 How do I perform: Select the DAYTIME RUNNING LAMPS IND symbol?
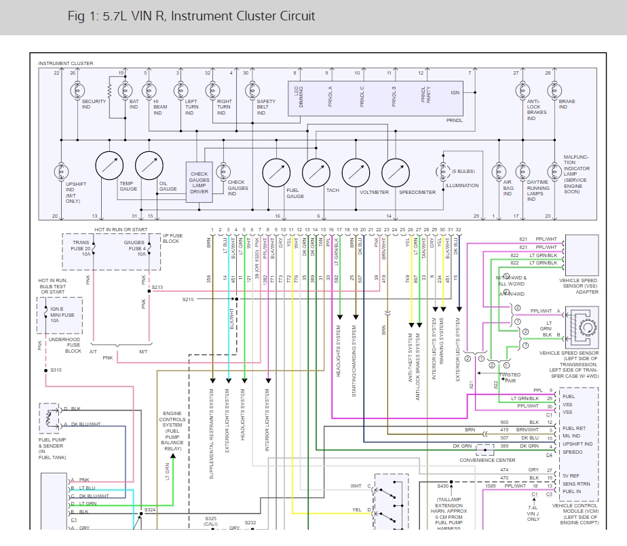click(x=523, y=172)
